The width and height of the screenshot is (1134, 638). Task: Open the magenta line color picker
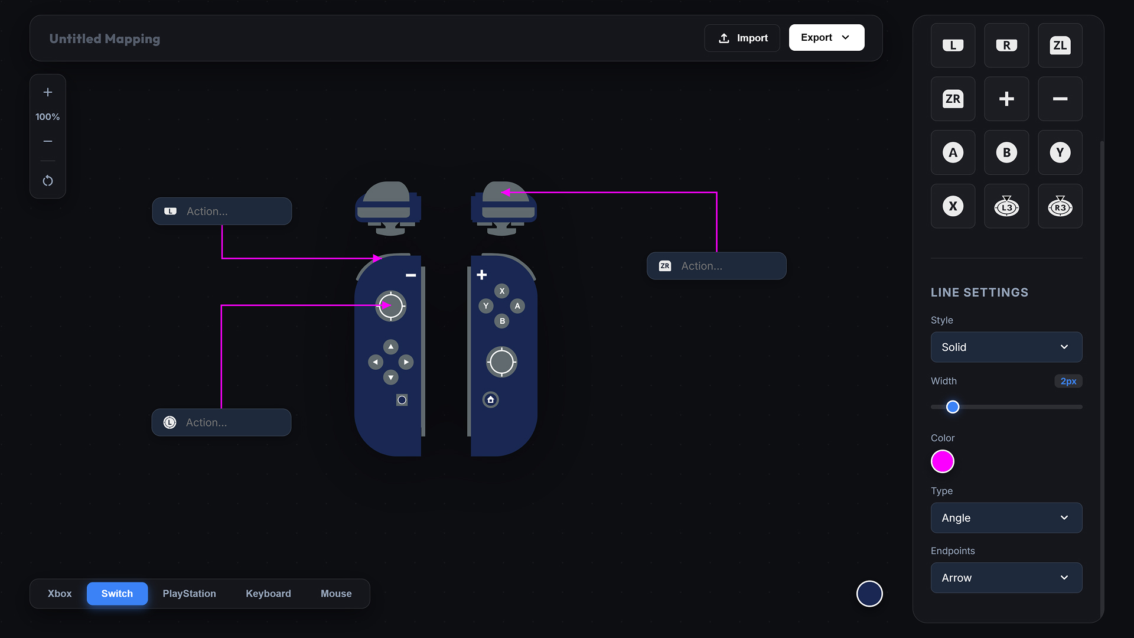942,461
